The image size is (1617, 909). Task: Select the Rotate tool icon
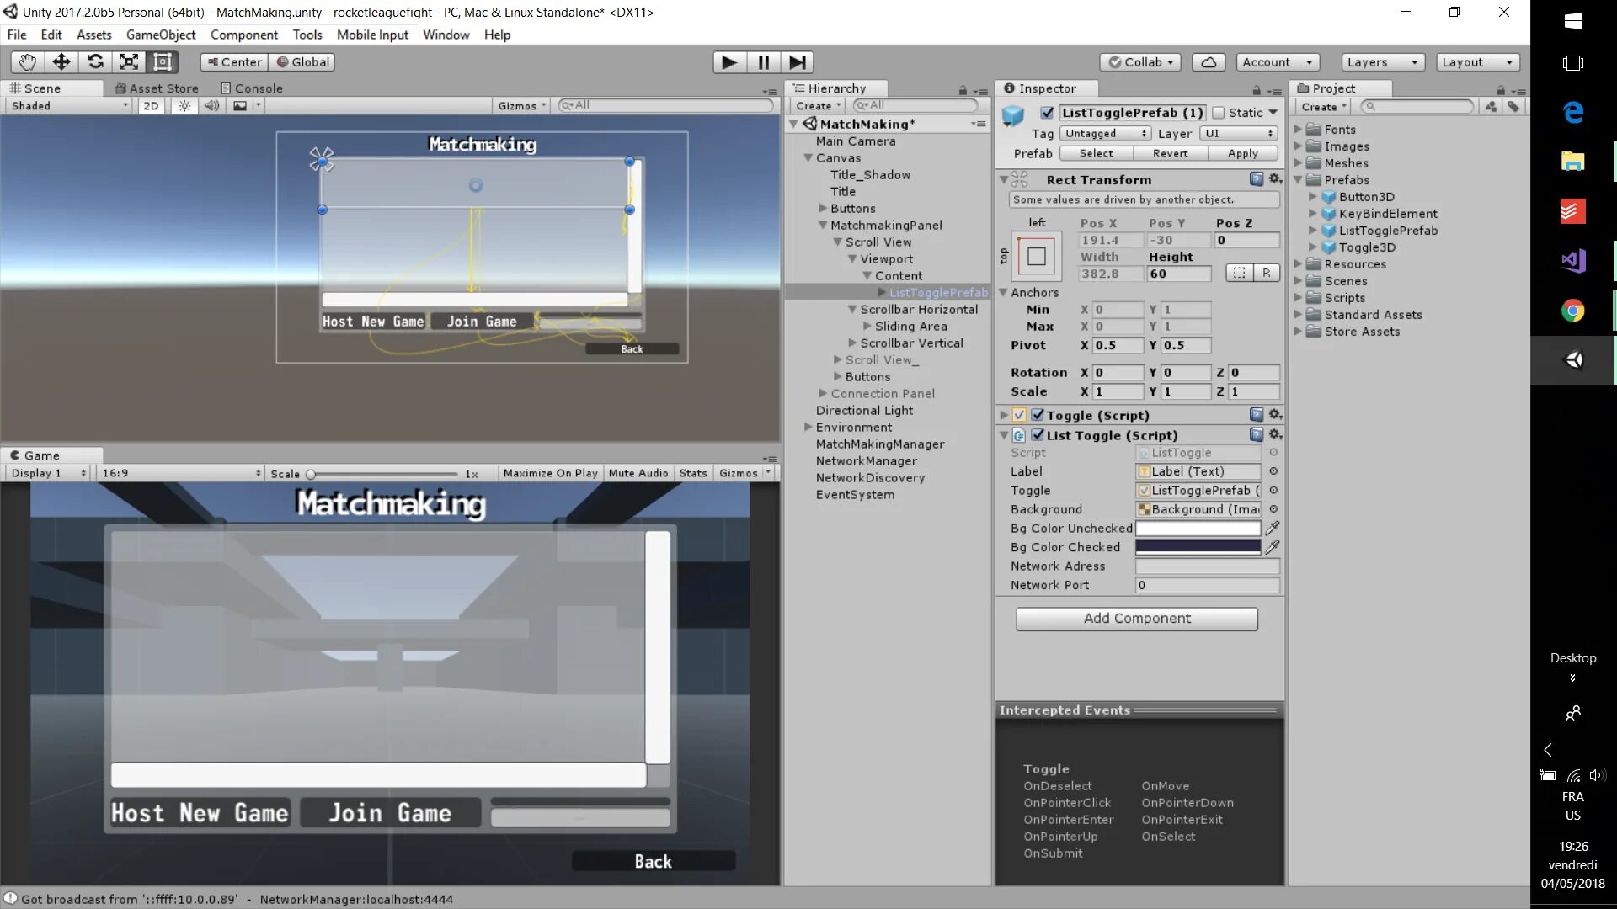95,62
